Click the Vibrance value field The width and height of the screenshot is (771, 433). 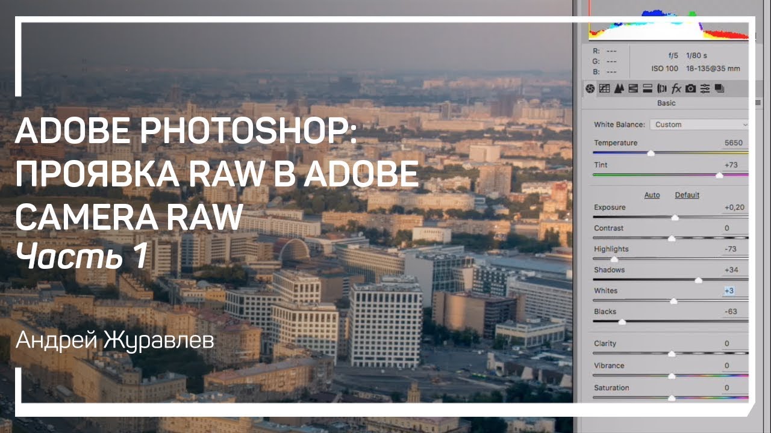tap(734, 366)
